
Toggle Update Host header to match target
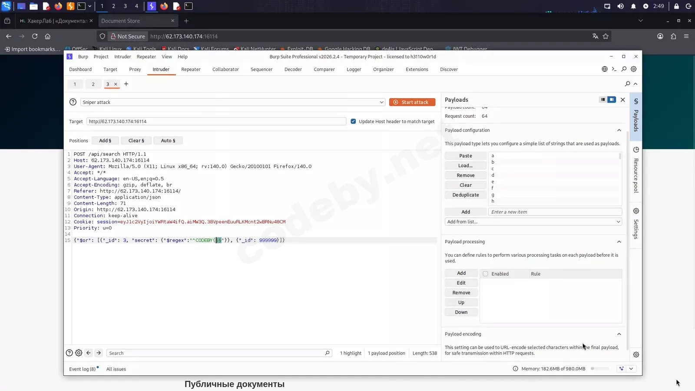(x=353, y=122)
